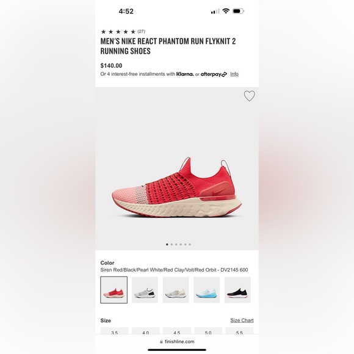Tap the cellular signal icon
Viewport: 354px width, 354px height.
point(215,11)
